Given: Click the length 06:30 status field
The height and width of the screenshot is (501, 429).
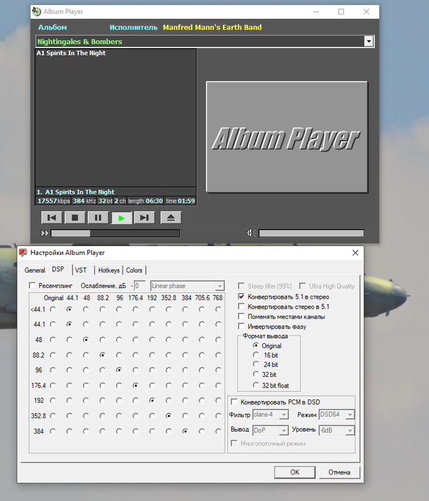Looking at the screenshot, I should tap(145, 201).
